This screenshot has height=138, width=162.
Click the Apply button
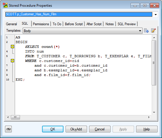[x=123, y=129]
